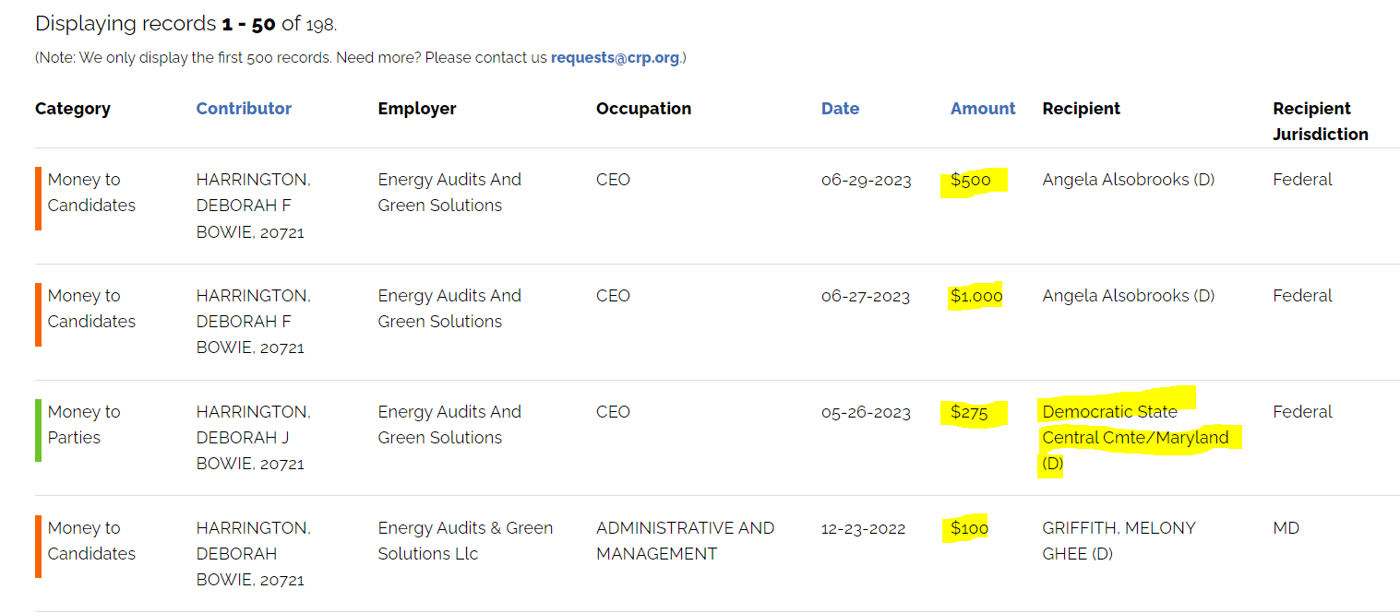Click the requests@crp.org email link
Screen dimensions: 1400x613
pyautogui.click(x=615, y=58)
